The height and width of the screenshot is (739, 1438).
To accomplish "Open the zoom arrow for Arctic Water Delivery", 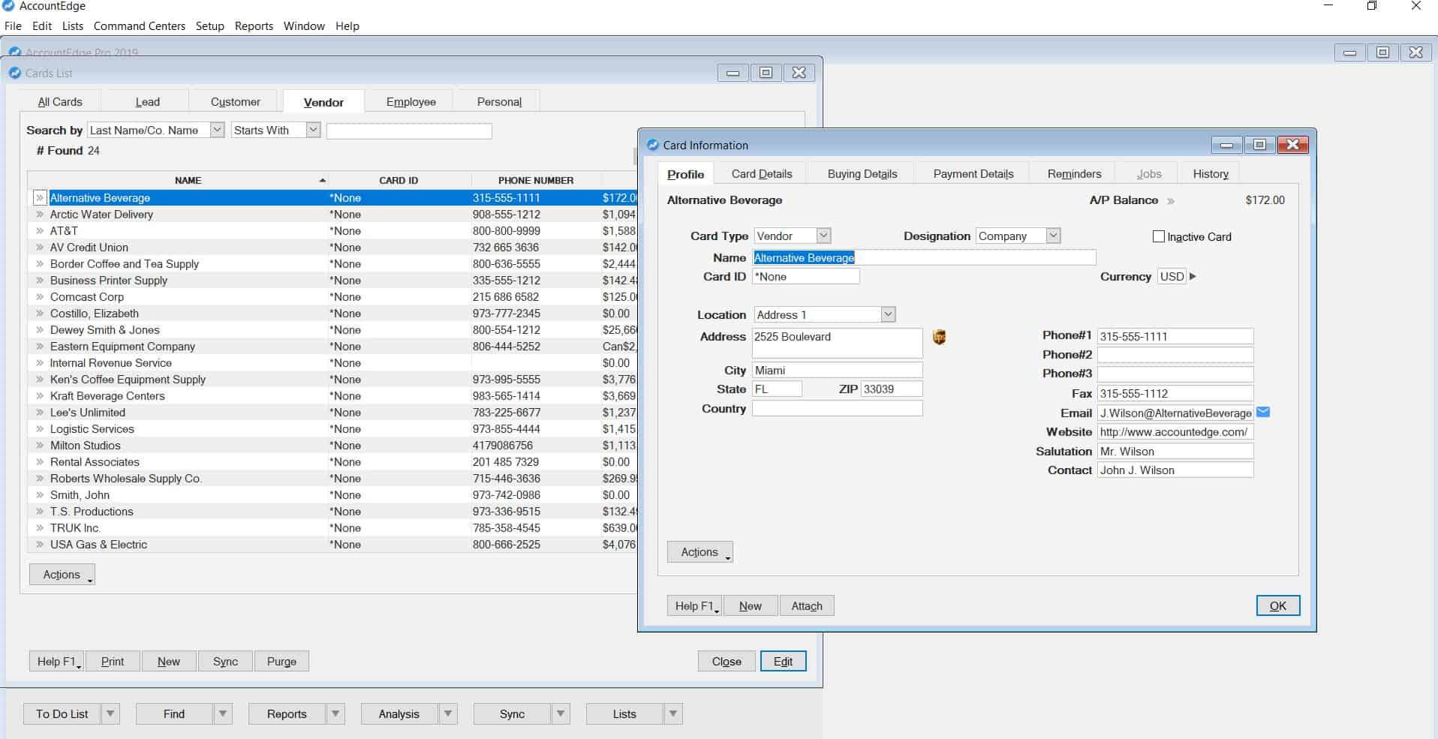I will [x=40, y=215].
